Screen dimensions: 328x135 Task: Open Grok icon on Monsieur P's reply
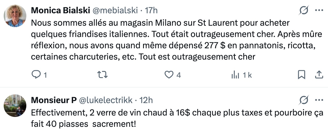(x=304, y=100)
